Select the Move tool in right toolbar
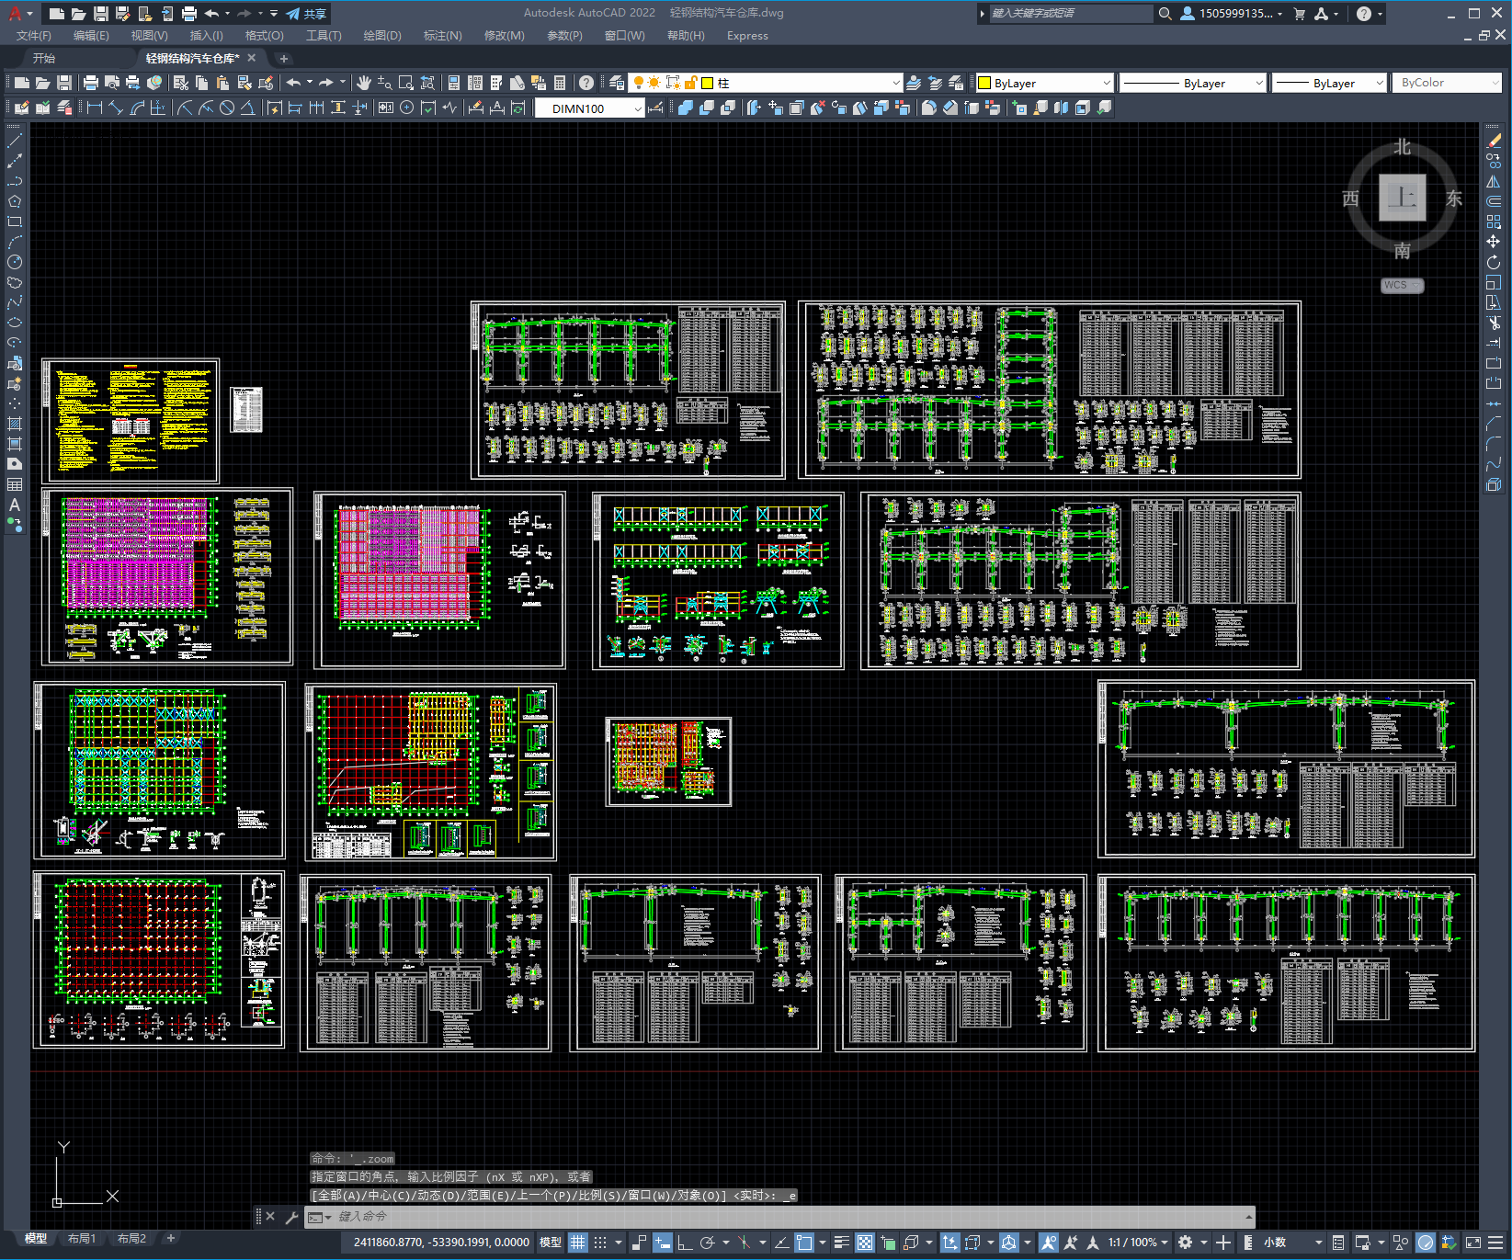This screenshot has width=1512, height=1260. coord(1495,242)
